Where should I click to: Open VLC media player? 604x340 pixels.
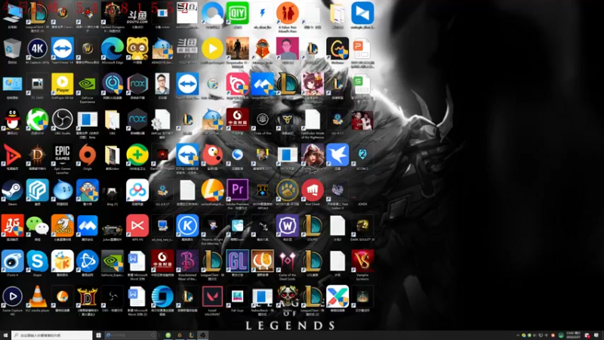37,297
